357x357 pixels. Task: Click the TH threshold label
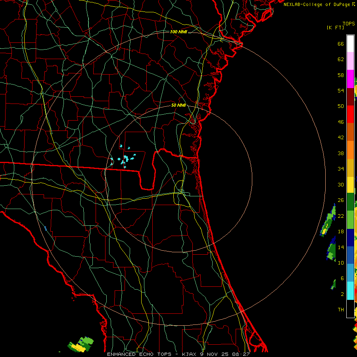(x=341, y=309)
